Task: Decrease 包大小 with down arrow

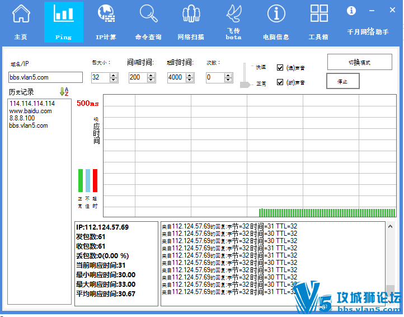Action: click(114, 80)
